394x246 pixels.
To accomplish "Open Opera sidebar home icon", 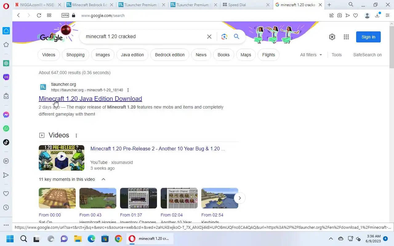I will (6, 31).
